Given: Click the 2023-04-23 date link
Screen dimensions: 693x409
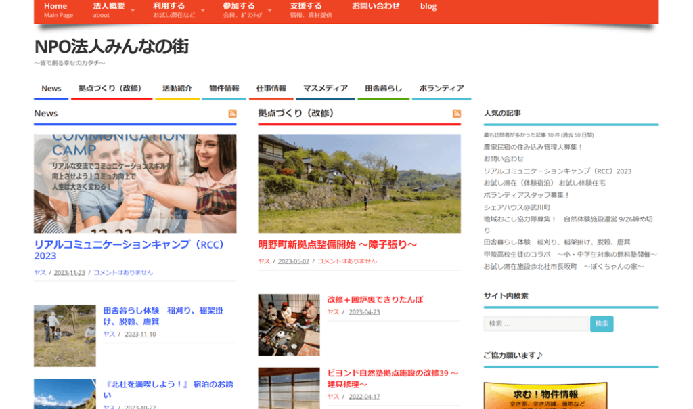Looking at the screenshot, I should coord(364,312).
